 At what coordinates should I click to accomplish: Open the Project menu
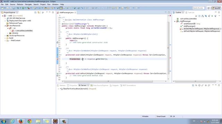(43, 4)
